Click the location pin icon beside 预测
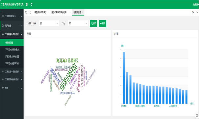 (3, 88)
